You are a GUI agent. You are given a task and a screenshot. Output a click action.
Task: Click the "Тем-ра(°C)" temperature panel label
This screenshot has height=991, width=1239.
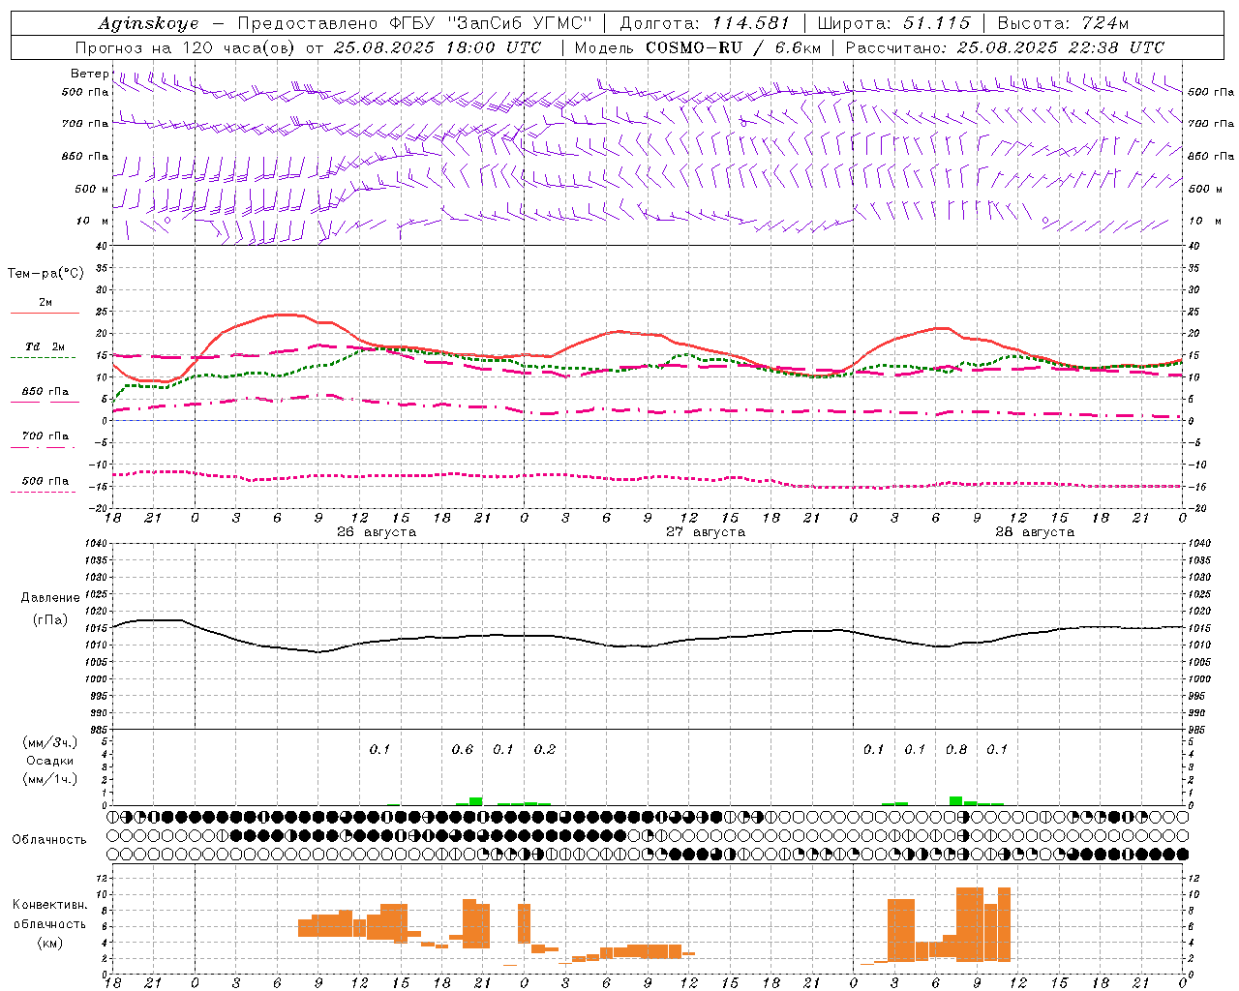click(45, 274)
